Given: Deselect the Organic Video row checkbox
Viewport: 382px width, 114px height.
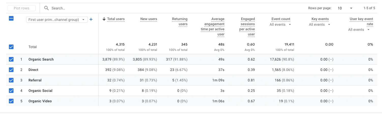Looking at the screenshot, I should [11, 101].
